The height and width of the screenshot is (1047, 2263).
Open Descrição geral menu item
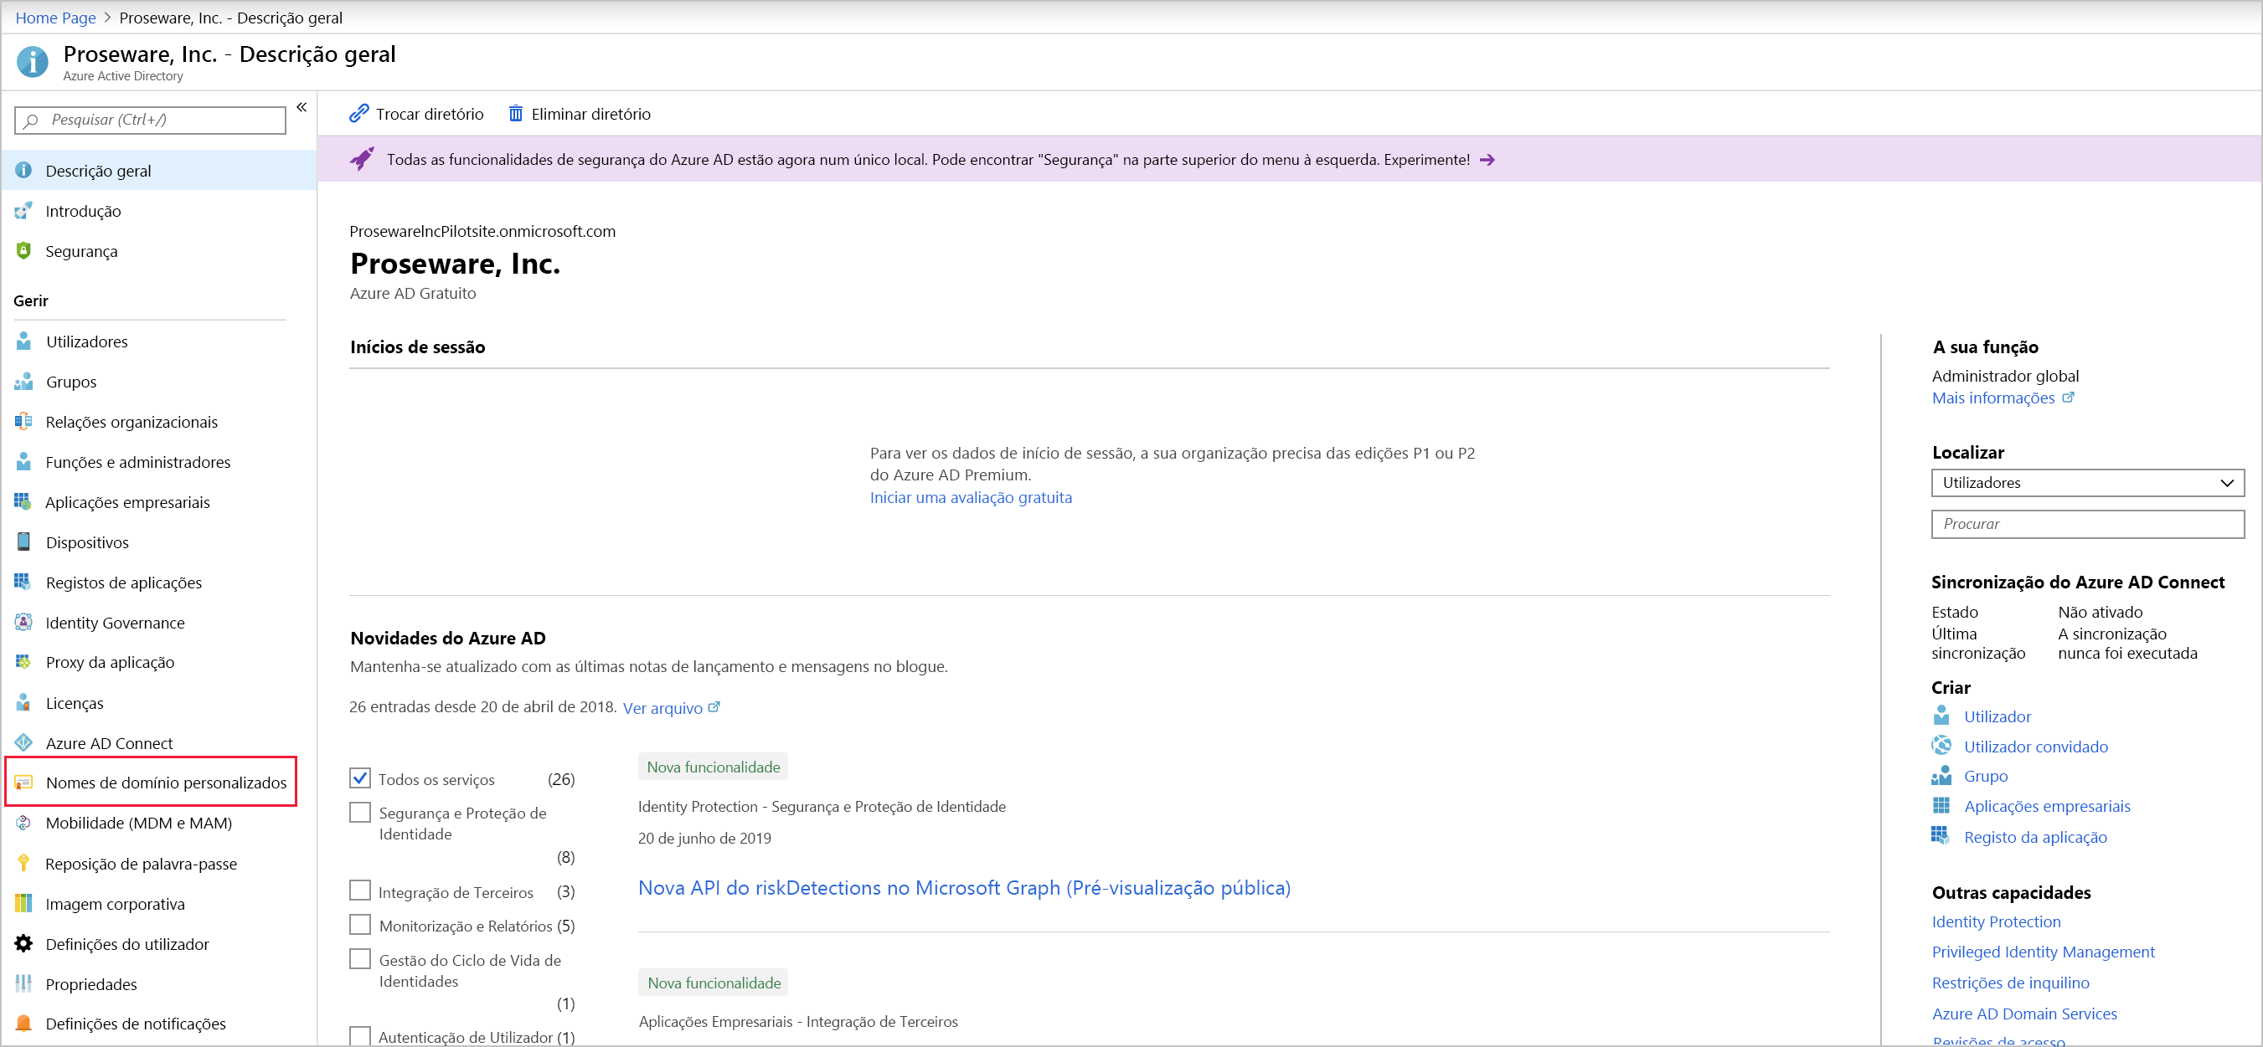tap(159, 170)
